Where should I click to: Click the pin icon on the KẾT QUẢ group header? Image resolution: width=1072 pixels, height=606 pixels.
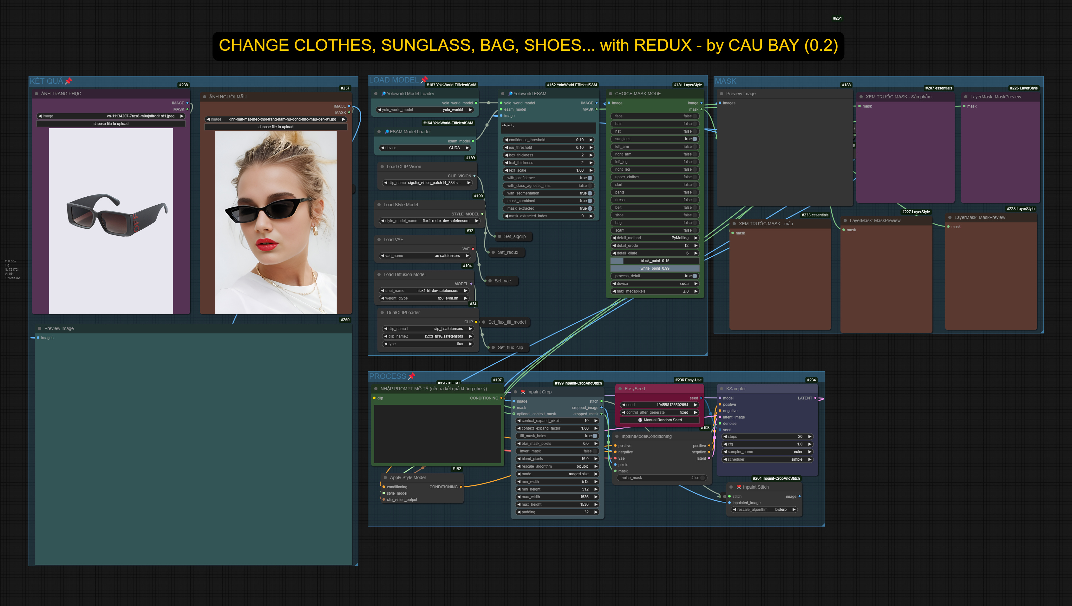pos(68,82)
